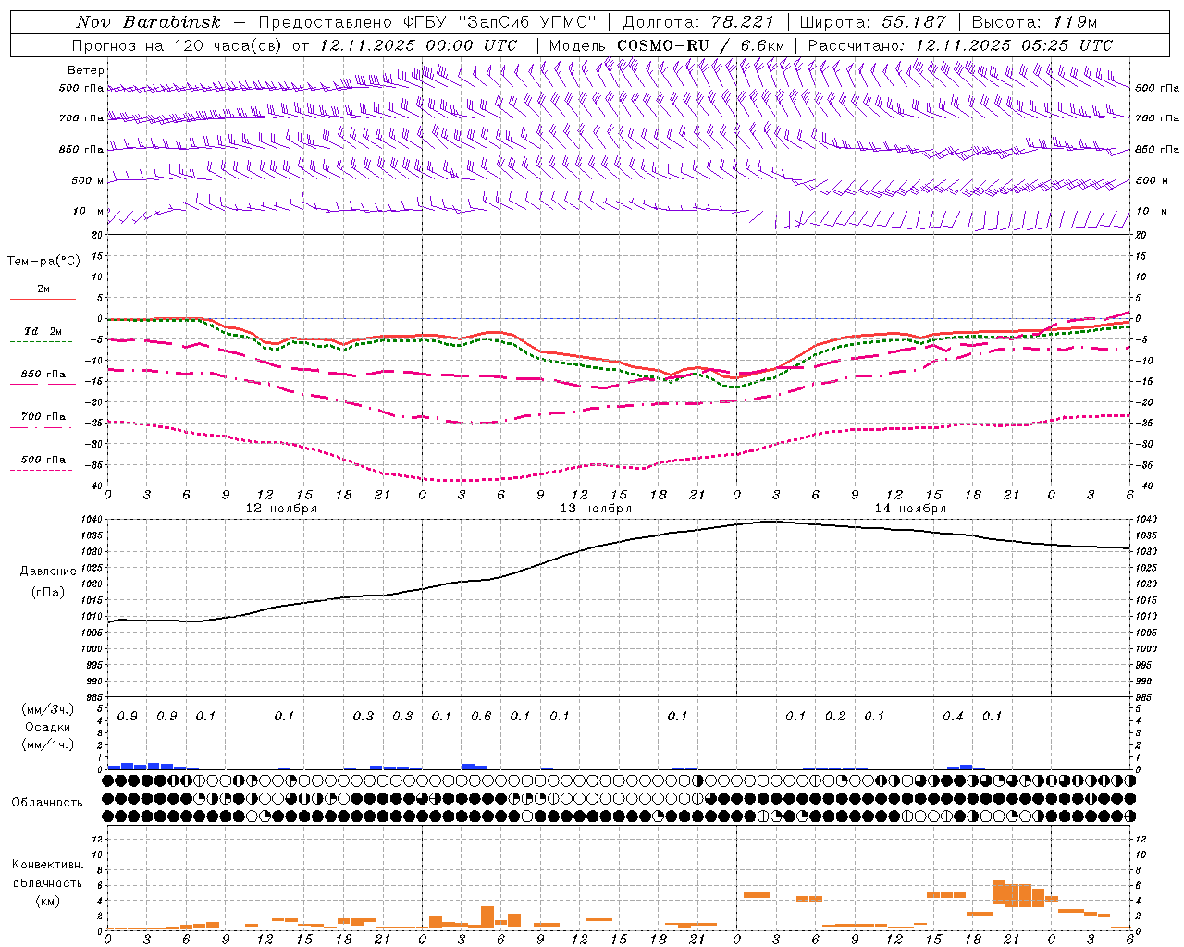Screen dimensions: 1184x947
Task: Click the '700 гПа' temperature legend entry
Action: [x=43, y=416]
